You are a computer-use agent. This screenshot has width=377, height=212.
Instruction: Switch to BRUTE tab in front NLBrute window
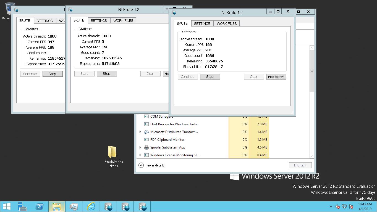pyautogui.click(x=182, y=23)
